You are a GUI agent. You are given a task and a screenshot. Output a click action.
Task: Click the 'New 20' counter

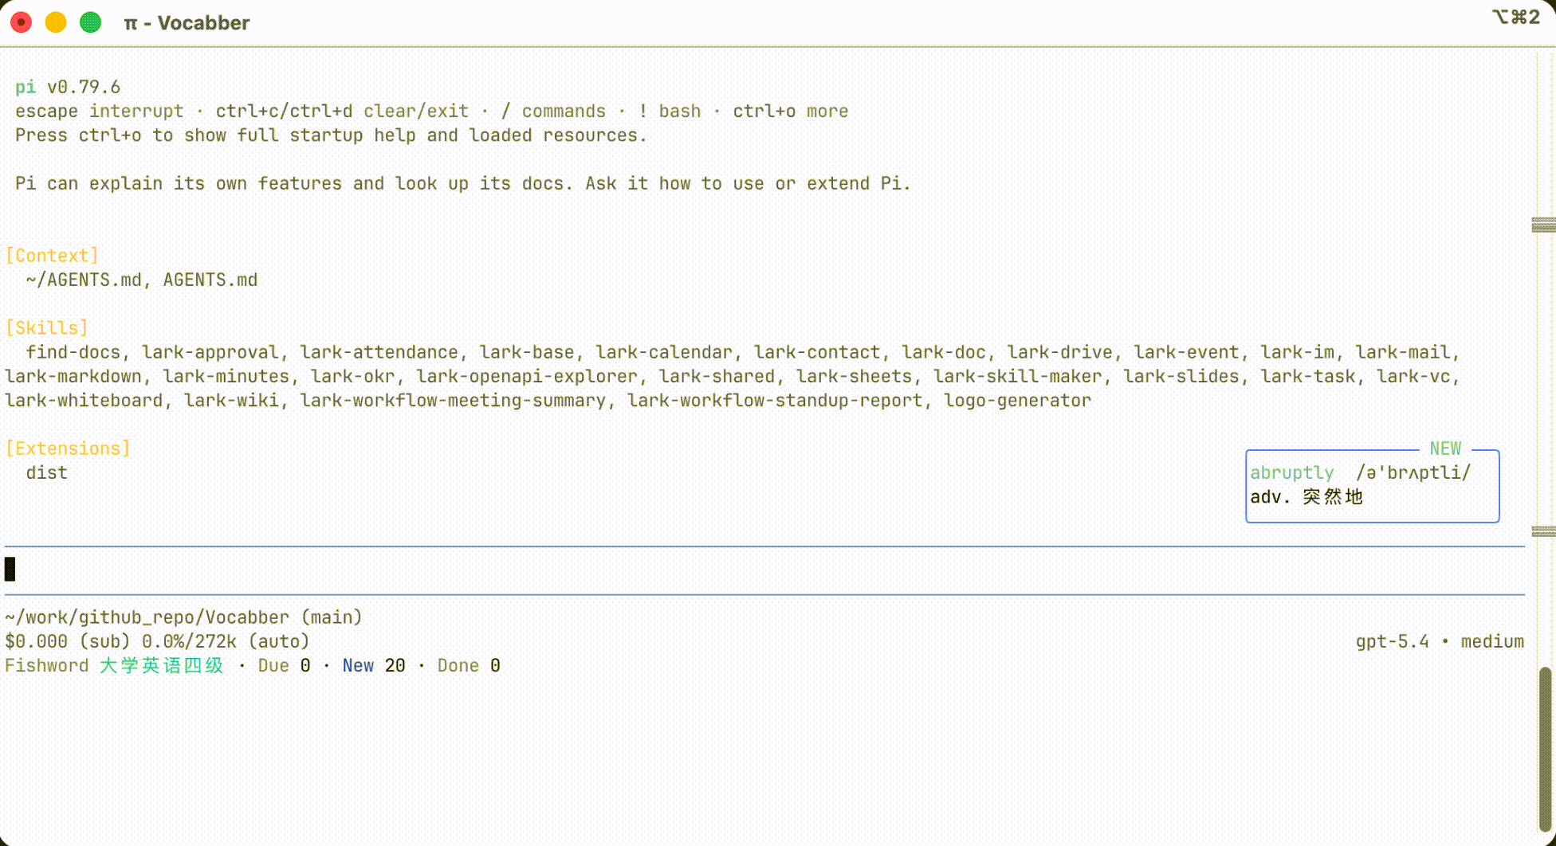tap(374, 666)
